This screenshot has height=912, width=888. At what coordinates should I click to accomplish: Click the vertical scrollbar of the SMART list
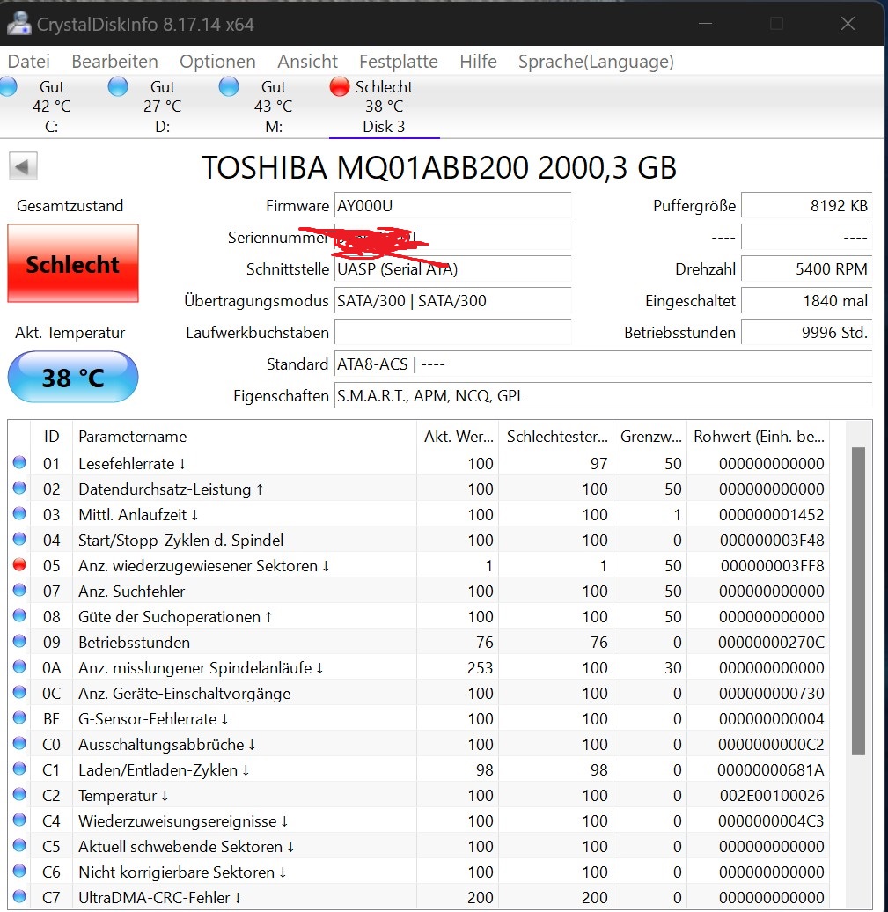click(x=859, y=601)
